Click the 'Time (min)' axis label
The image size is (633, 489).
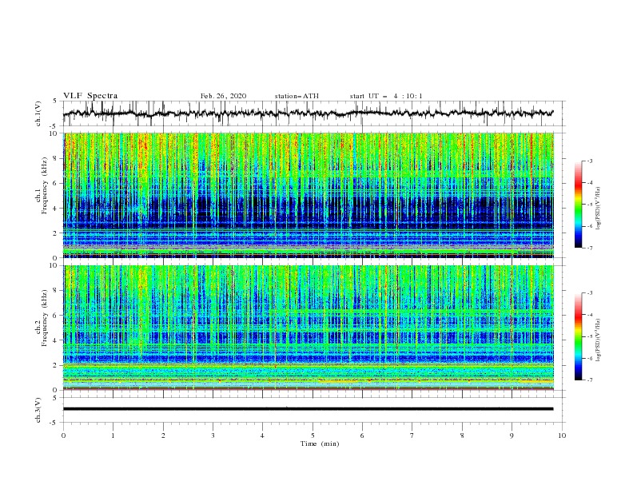(320, 443)
